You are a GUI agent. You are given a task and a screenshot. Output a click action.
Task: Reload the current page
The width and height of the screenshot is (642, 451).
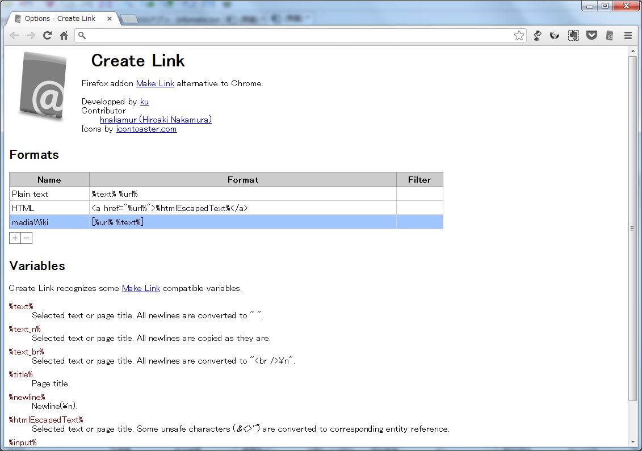click(x=48, y=36)
